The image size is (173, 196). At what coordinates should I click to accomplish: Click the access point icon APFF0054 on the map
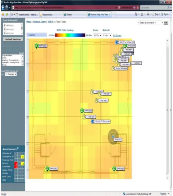[114, 169]
